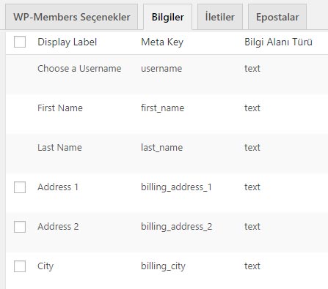Open the Last Name field entry
The height and width of the screenshot is (289, 328).
[59, 147]
